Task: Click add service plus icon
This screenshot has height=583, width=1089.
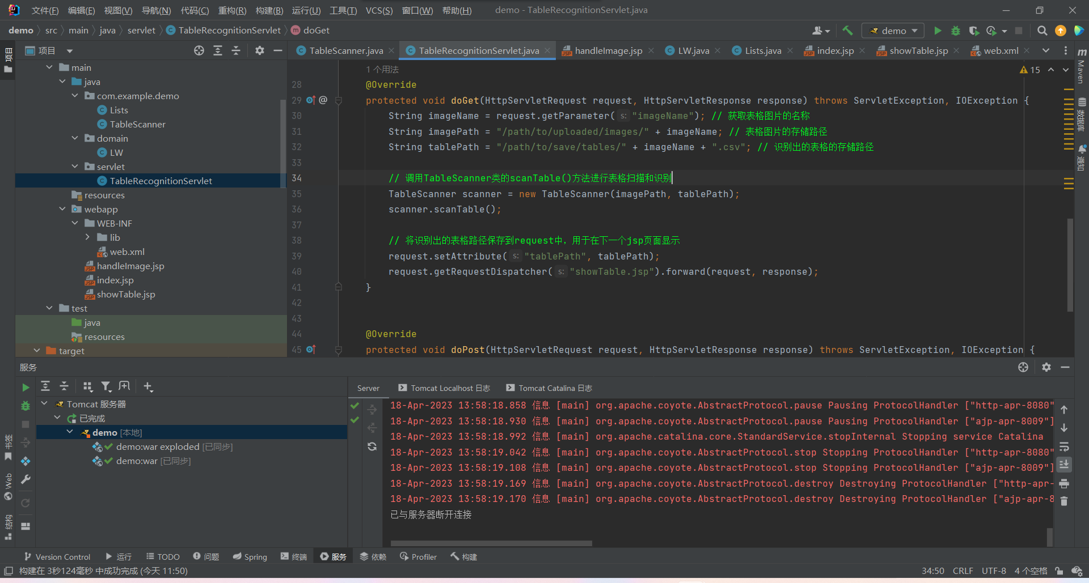Action: (148, 386)
